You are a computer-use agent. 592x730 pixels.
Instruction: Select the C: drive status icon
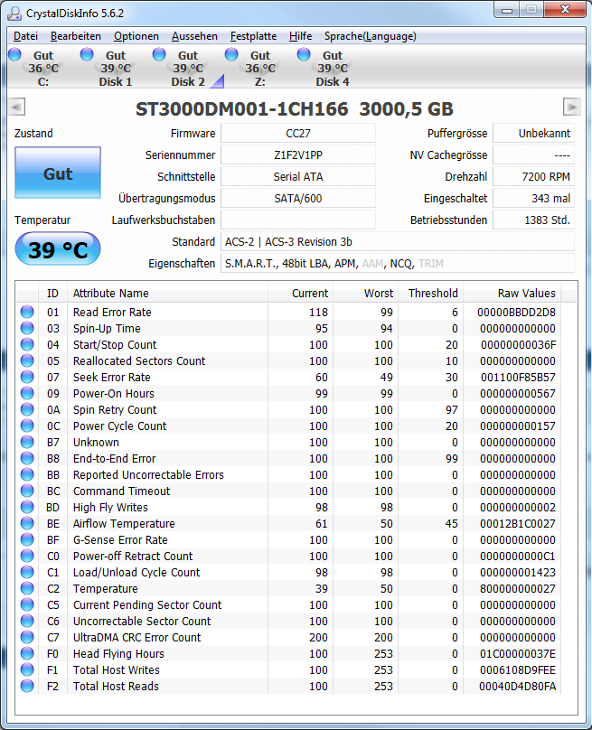(14, 54)
